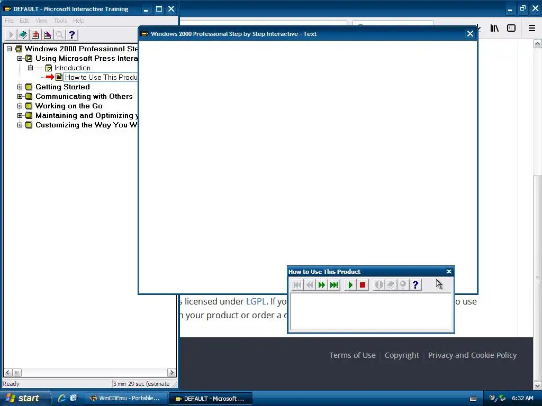This screenshot has height=406, width=542.
Task: Open help via main toolbar question mark
Action: [72, 34]
